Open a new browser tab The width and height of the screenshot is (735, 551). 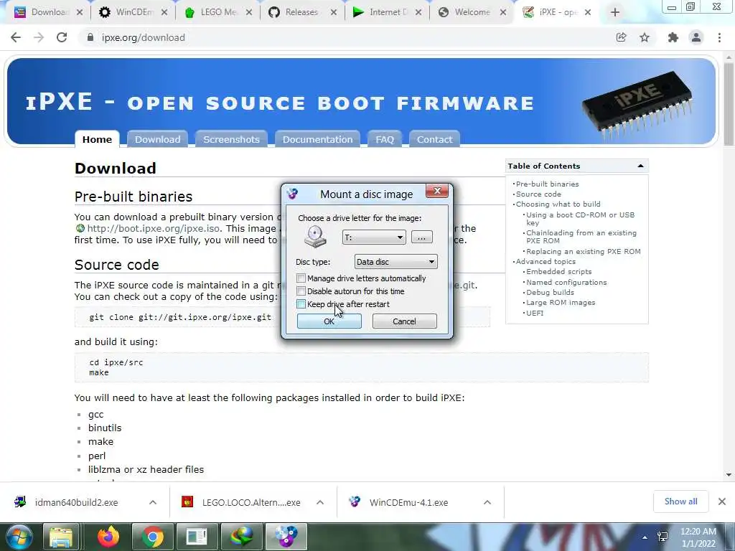[615, 12]
